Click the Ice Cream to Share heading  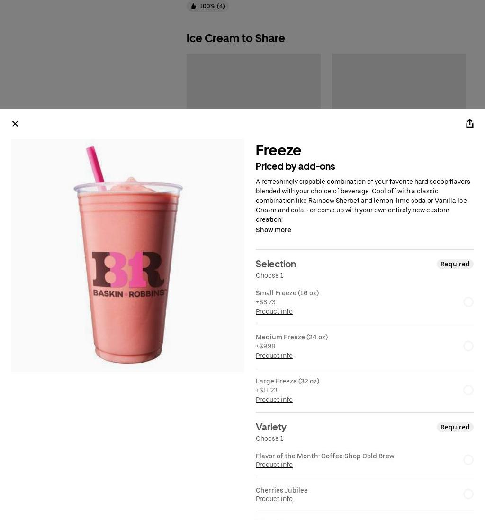pyautogui.click(x=235, y=38)
